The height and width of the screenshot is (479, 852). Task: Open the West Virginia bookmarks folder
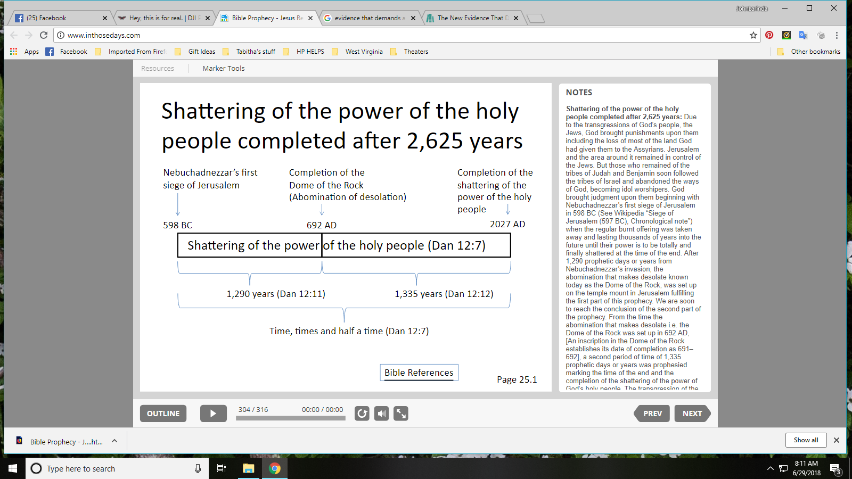pos(357,52)
